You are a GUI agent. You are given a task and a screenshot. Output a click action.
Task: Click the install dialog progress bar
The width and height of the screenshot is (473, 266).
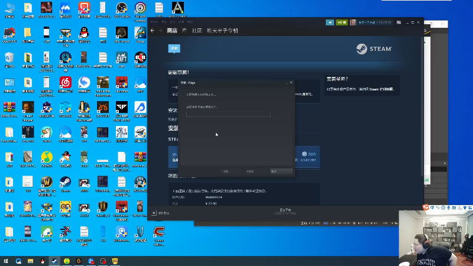(x=228, y=114)
